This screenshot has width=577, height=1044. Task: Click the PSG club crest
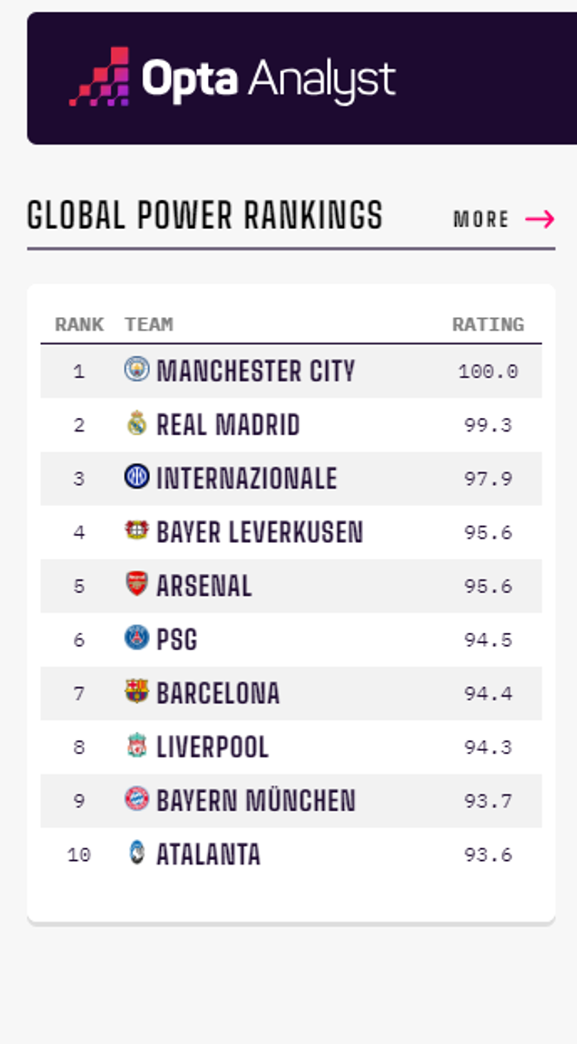tap(137, 637)
